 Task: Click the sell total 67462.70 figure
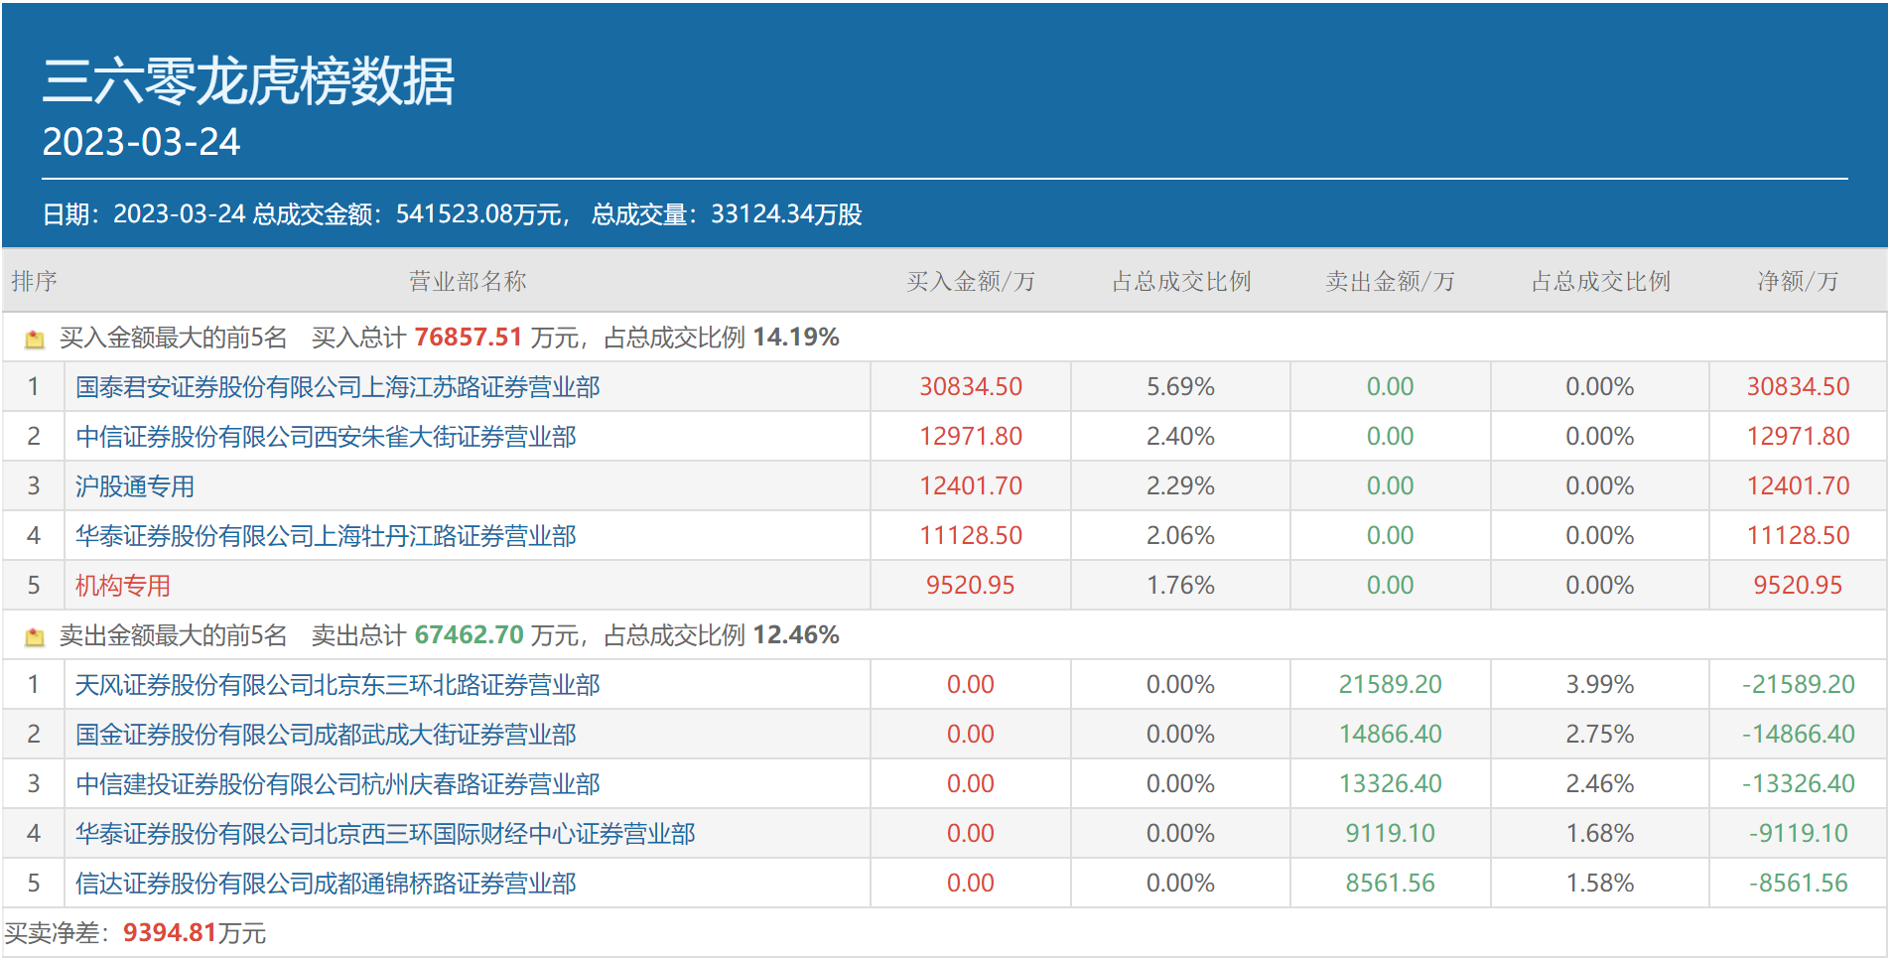coord(469,634)
